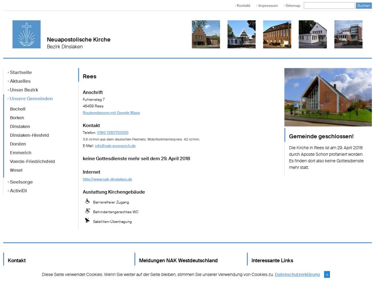Open the Datenschutzerklärung link

click(x=297, y=275)
